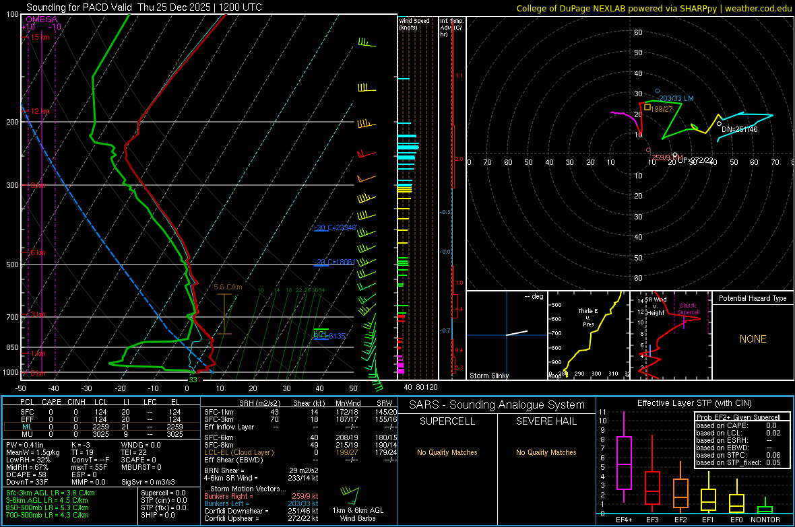Screen dimensions: 795x527
Task: Click the Inf. Temp. Adv. panel header
Action: [451, 28]
